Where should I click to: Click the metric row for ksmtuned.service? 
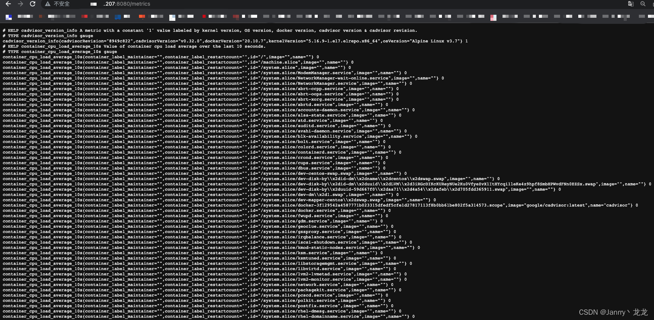click(x=199, y=258)
